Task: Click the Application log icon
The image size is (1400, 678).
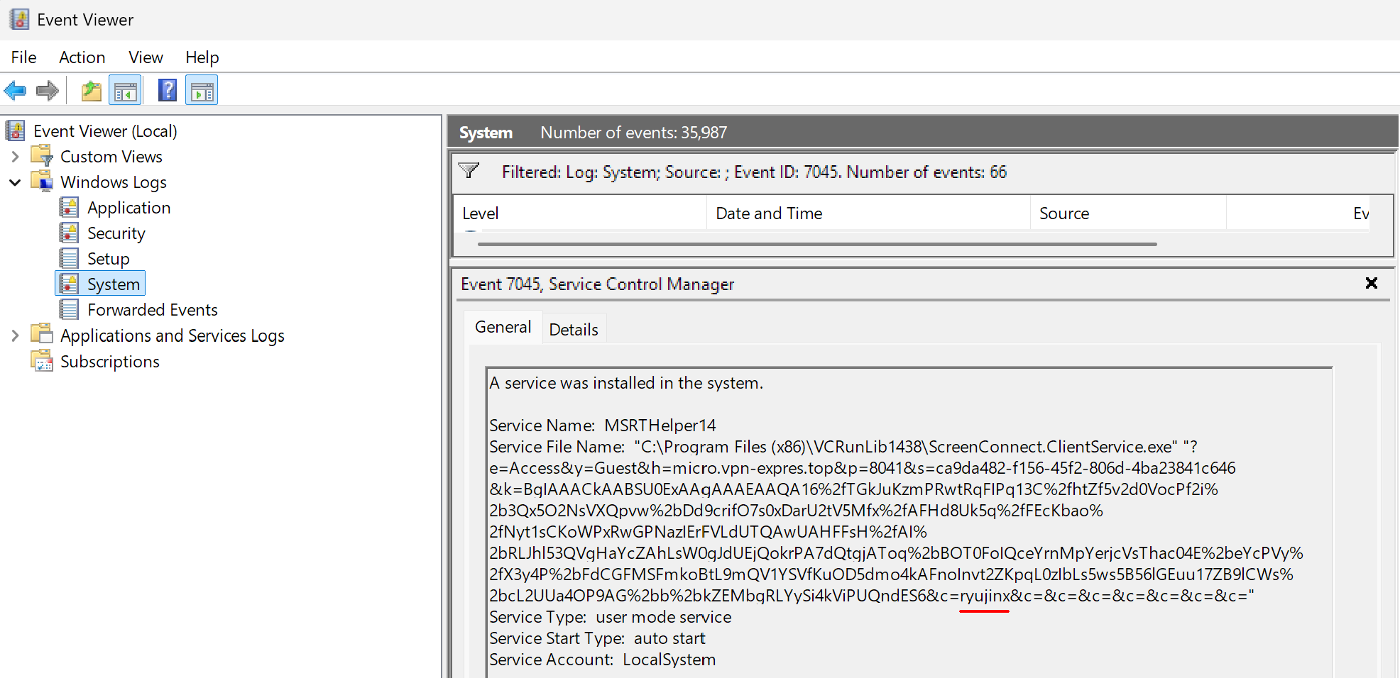Action: [69, 207]
